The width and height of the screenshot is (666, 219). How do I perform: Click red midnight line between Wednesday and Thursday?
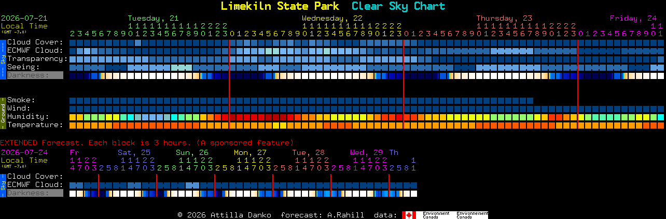pos(404,84)
